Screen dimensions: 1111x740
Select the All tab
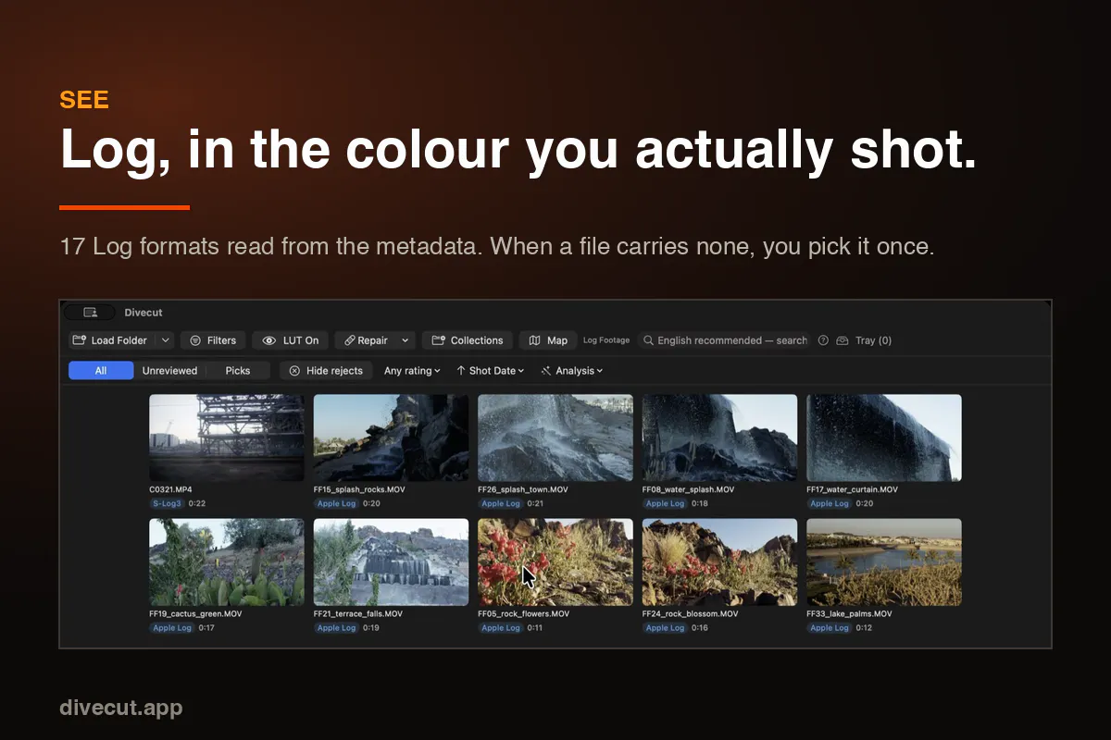tap(101, 370)
